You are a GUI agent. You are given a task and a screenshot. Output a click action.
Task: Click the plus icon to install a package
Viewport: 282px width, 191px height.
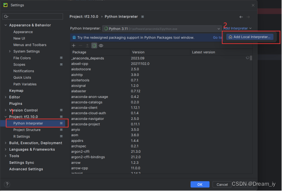(x=74, y=46)
